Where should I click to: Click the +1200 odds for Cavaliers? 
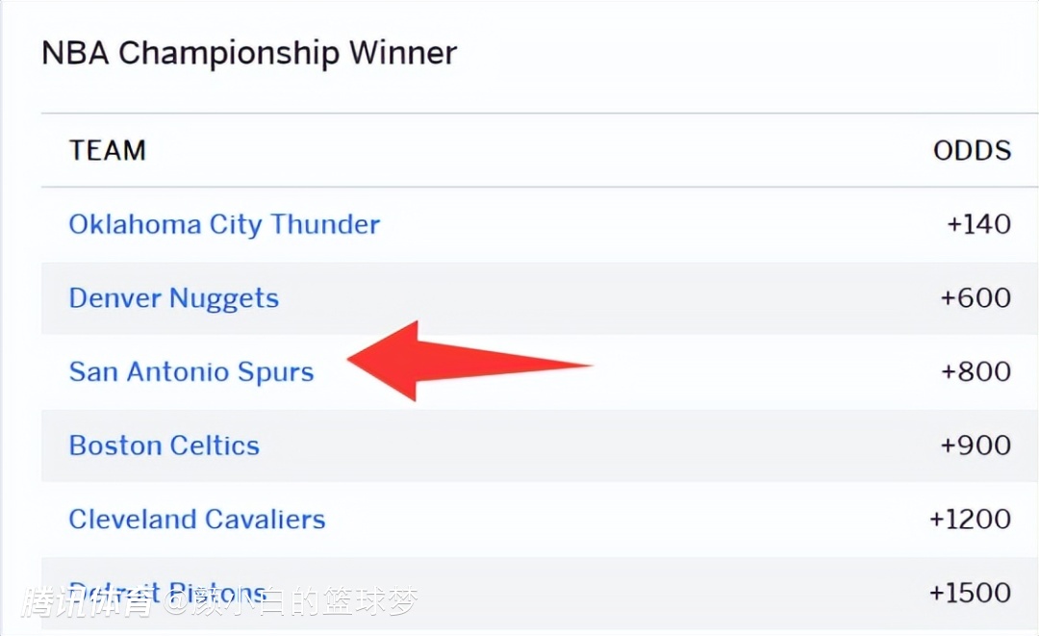[970, 520]
